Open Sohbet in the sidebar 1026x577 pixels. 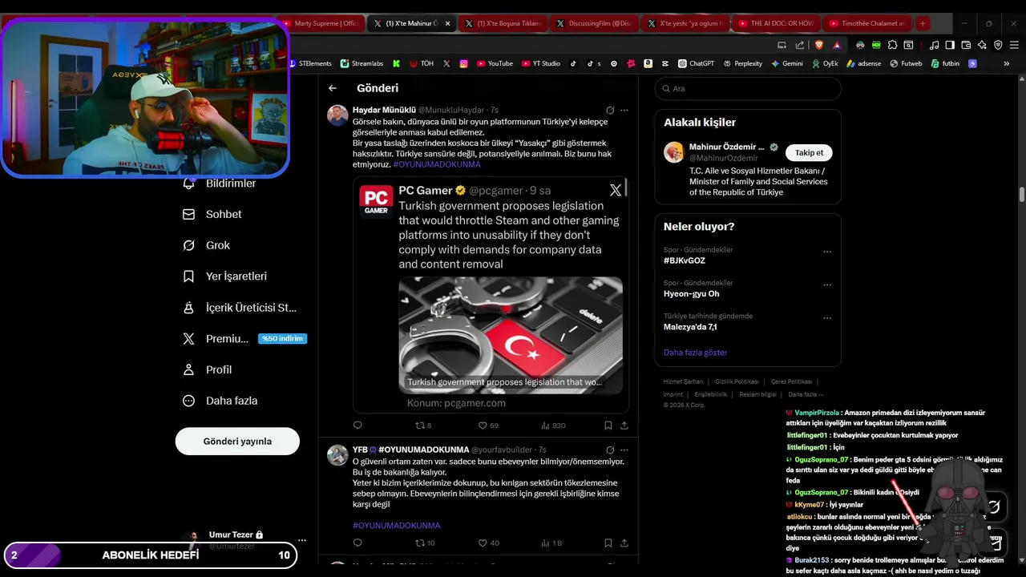pos(212,214)
